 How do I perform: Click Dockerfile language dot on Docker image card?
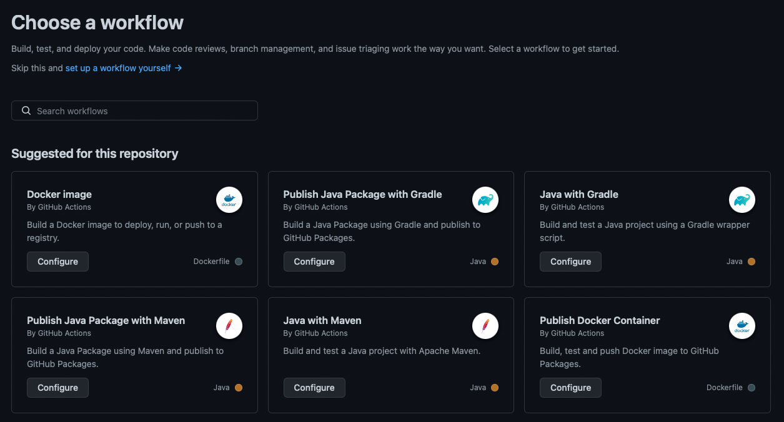click(x=239, y=262)
